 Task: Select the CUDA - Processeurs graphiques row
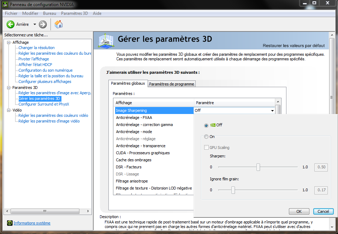(154, 153)
